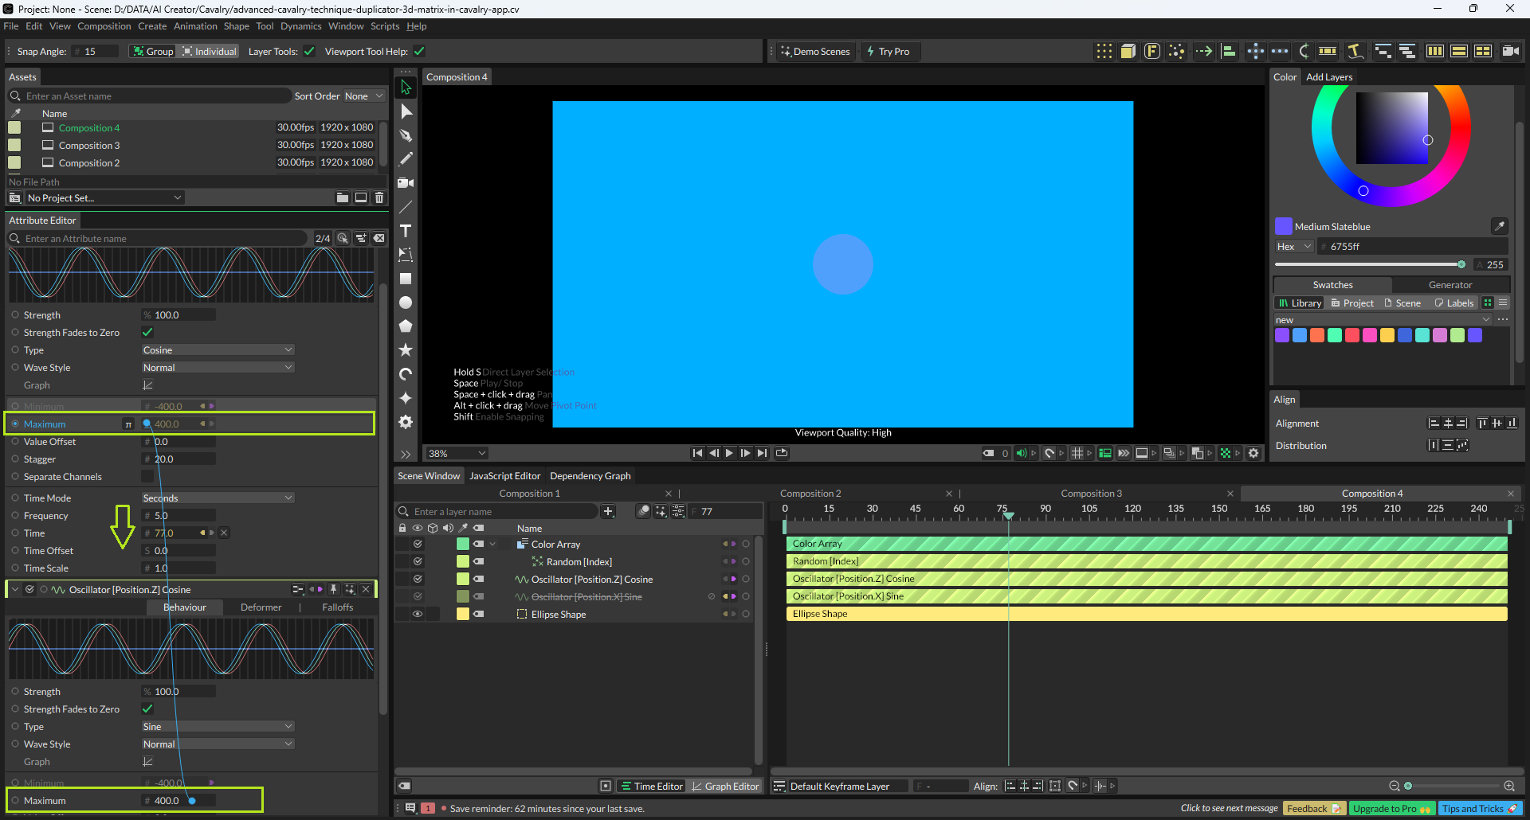The height and width of the screenshot is (820, 1530).
Task: Select the orange swatch in library
Action: tap(1317, 335)
